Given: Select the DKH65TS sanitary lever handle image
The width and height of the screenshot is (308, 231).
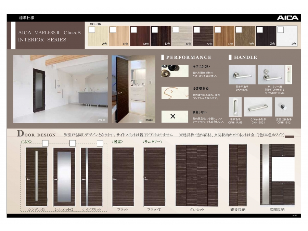Looking at the screenshot, I should [271, 75].
